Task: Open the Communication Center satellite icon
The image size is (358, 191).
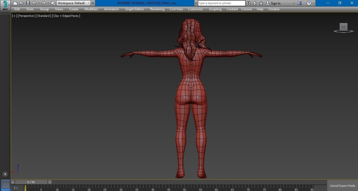Action: point(255,3)
